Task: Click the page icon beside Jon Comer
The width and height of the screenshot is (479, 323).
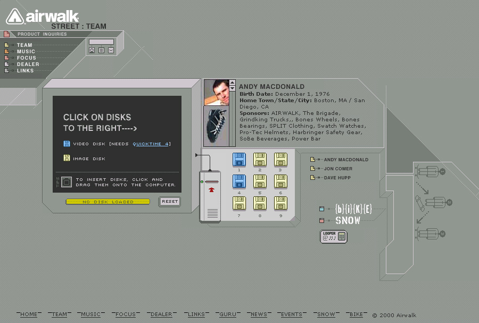Action: click(x=312, y=169)
